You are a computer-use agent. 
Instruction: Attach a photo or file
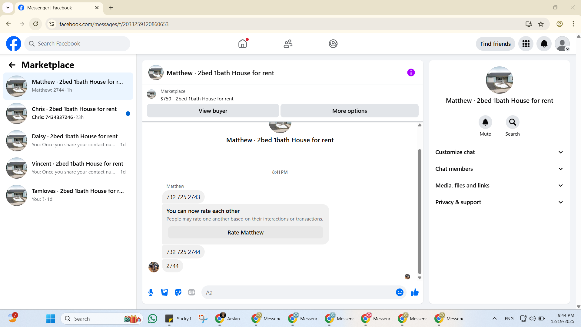(164, 292)
